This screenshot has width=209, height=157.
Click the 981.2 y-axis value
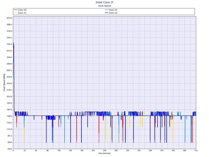10,136
